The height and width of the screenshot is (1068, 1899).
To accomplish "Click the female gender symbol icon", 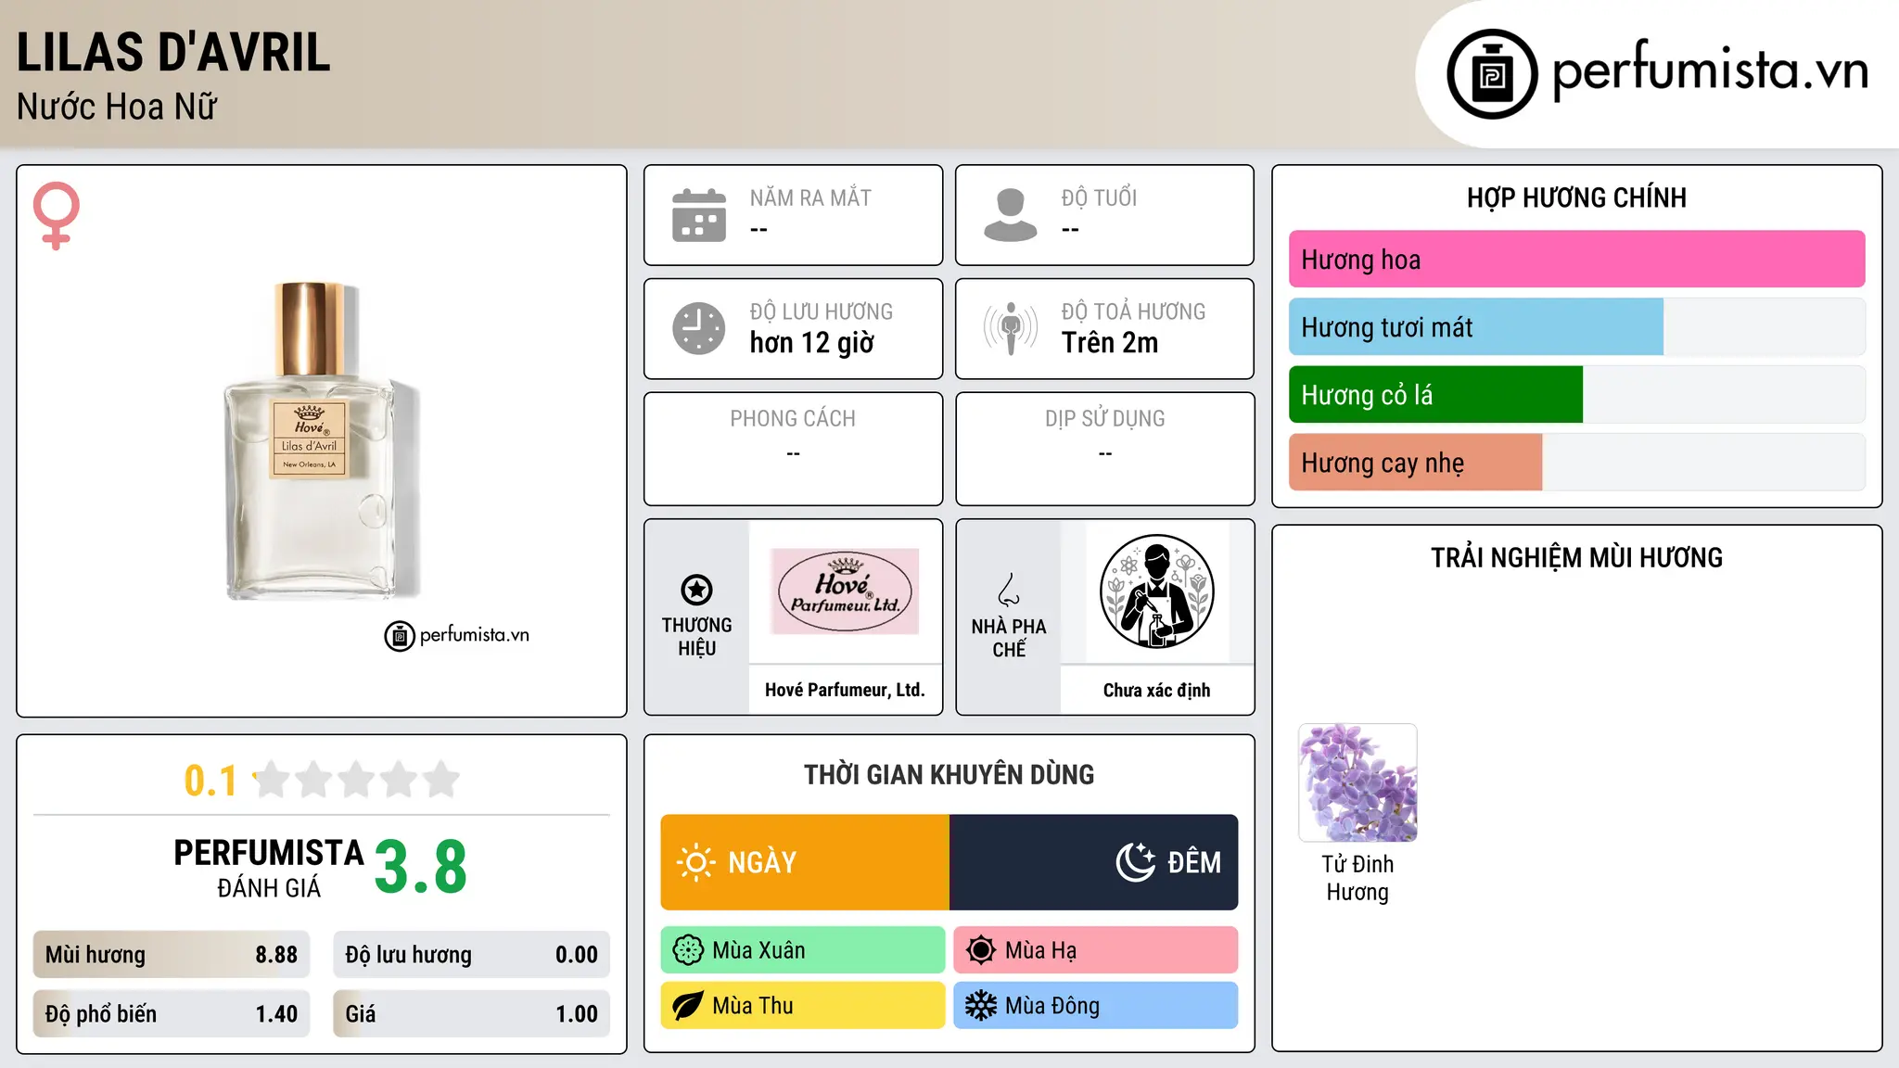I will tap(57, 215).
